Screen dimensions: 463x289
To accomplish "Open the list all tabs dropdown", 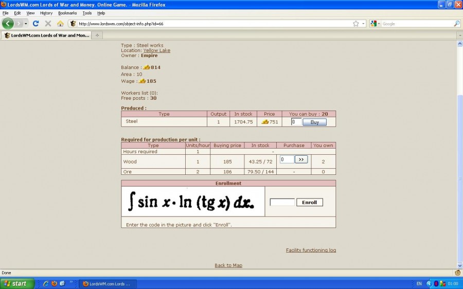I will [x=460, y=35].
